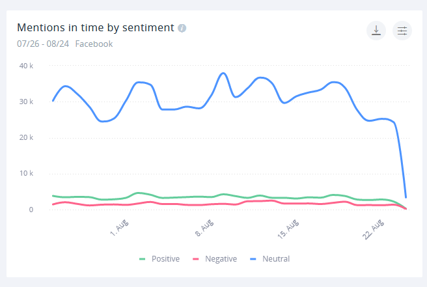This screenshot has height=287, width=427.
Task: Click the blue Neutral legend color marker
Action: click(253, 259)
